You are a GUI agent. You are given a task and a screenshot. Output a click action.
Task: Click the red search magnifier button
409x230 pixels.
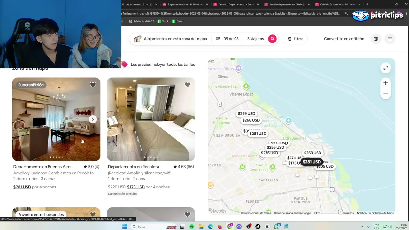coord(272,39)
